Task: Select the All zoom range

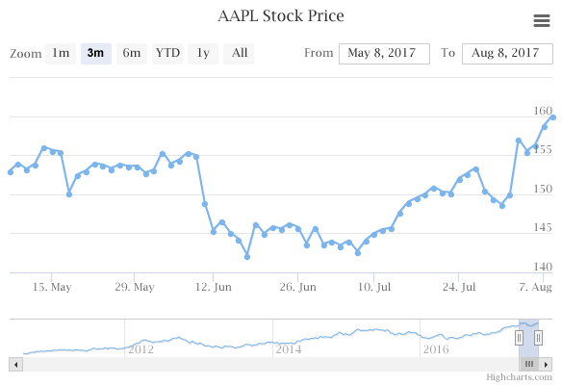Action: [239, 54]
